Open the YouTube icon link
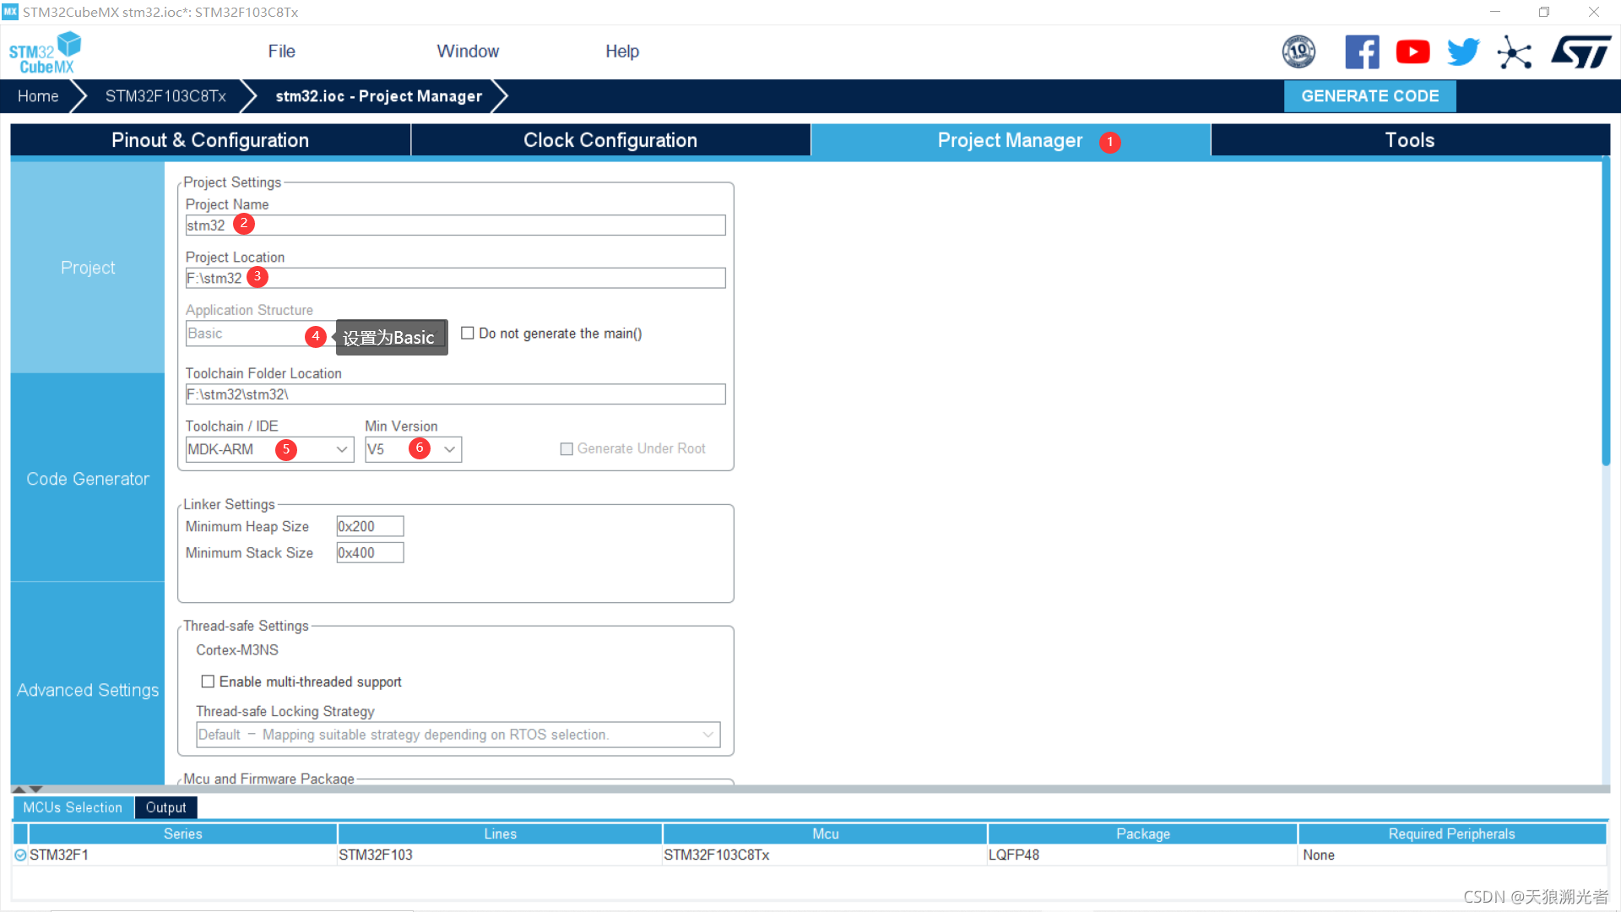The width and height of the screenshot is (1621, 912). click(1412, 52)
